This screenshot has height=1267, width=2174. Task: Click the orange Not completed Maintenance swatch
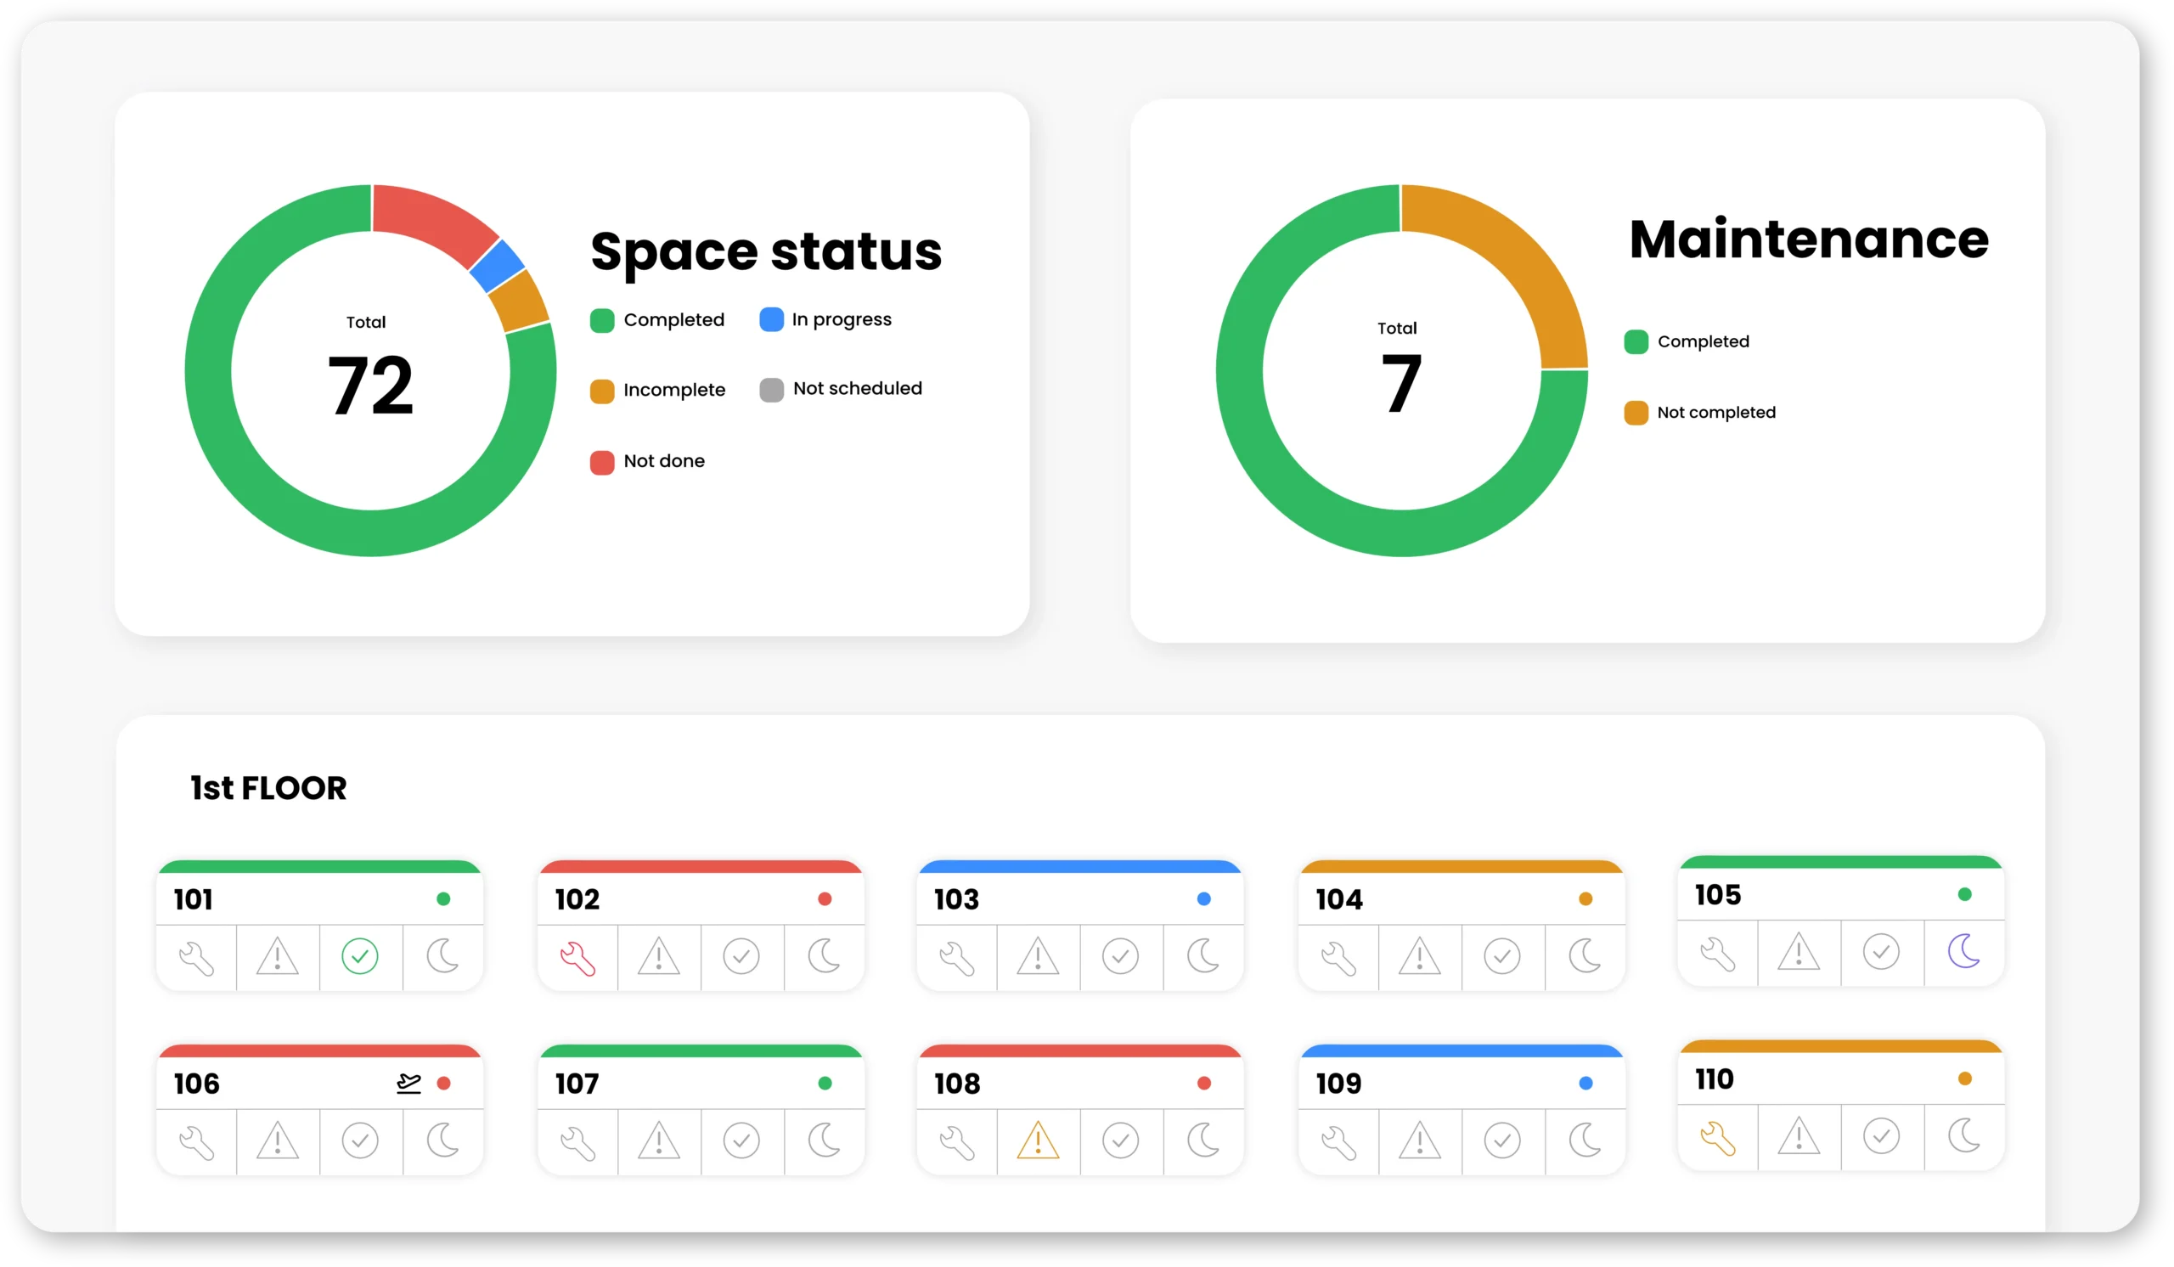(1636, 413)
